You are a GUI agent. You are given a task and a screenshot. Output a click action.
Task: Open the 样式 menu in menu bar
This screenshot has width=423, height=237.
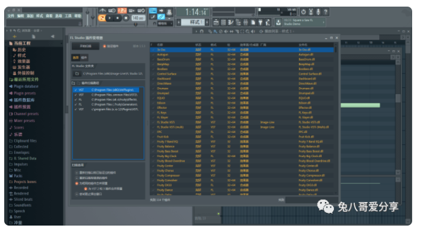(40, 16)
